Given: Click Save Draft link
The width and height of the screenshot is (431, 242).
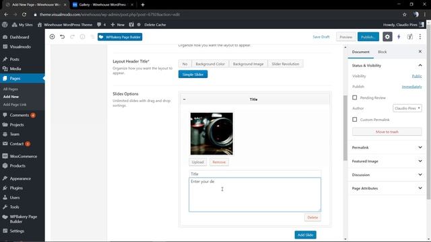Looking at the screenshot, I should 321,37.
